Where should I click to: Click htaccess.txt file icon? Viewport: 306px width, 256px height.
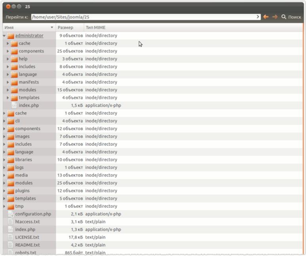click(11, 222)
